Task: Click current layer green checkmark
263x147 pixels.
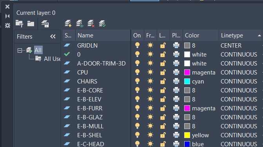Action: (x=67, y=54)
